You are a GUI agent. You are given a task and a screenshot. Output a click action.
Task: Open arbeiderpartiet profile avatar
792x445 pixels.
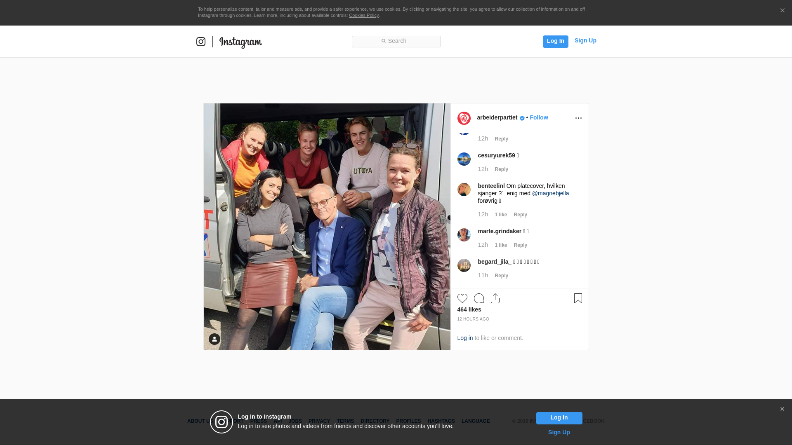pyautogui.click(x=464, y=118)
